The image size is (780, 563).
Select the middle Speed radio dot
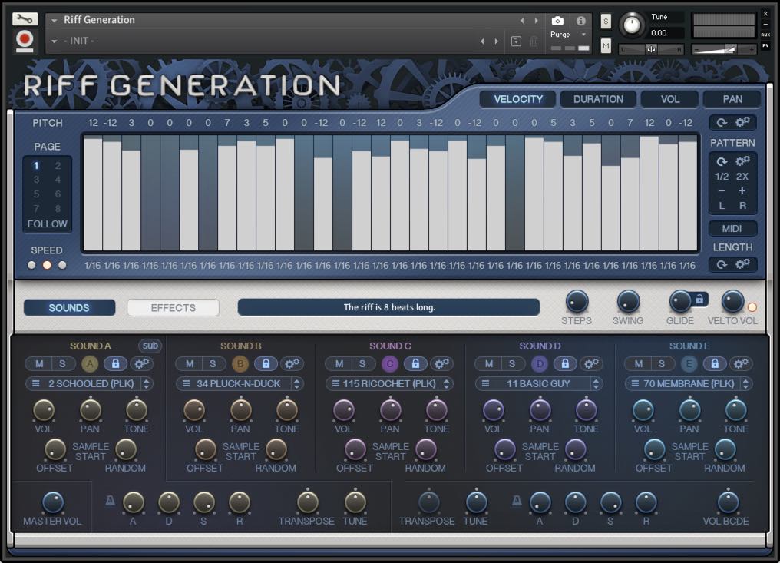click(x=47, y=265)
